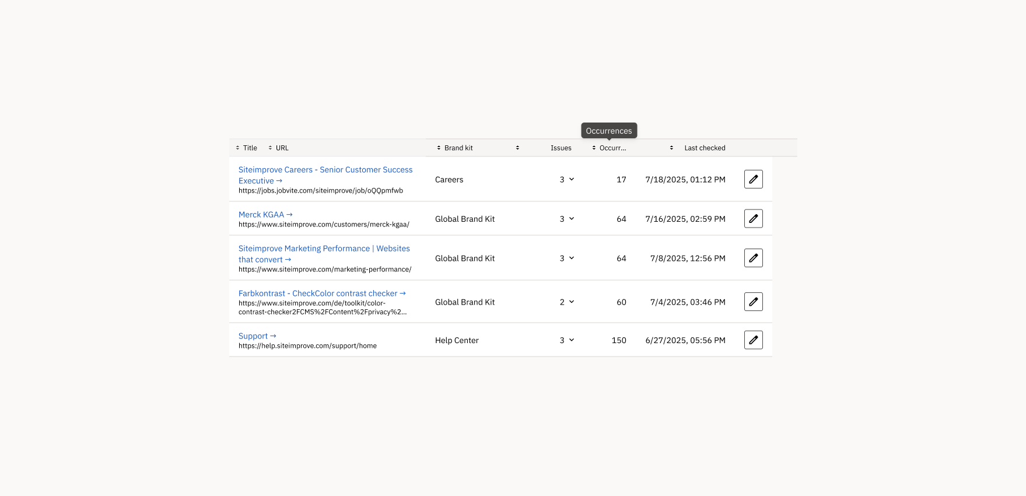The height and width of the screenshot is (496, 1026).
Task: Sort the table by Title column
Action: pyautogui.click(x=246, y=148)
